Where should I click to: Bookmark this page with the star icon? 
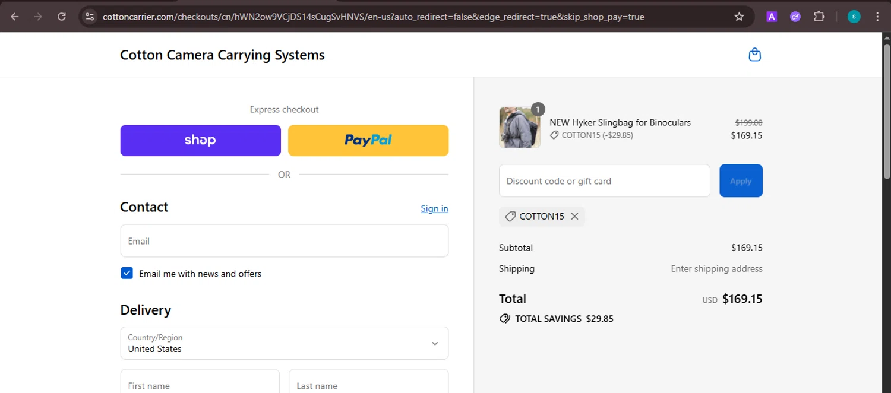739,17
